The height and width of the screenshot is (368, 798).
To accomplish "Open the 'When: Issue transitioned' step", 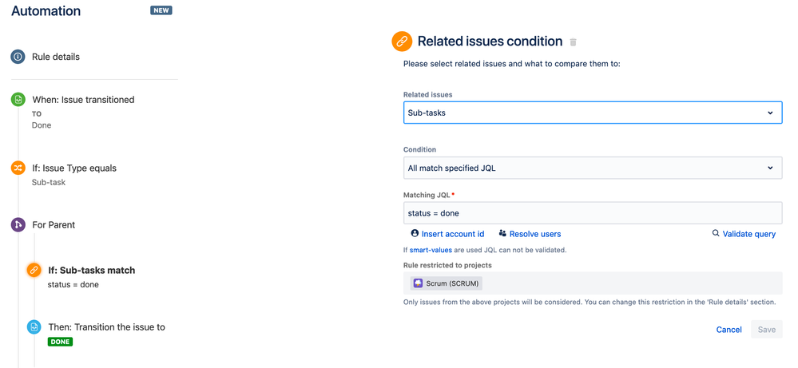I will pos(83,100).
